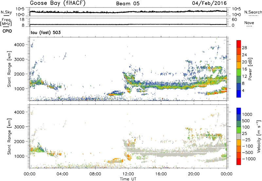Click the N.Sky noise trace plot
The image size is (262, 181).
128,12
